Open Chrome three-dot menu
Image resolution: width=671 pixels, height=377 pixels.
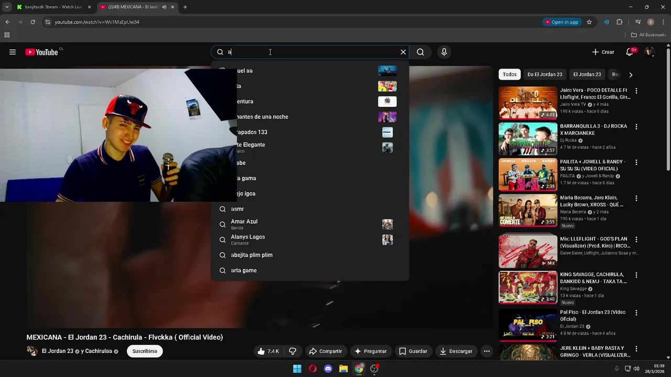click(663, 22)
